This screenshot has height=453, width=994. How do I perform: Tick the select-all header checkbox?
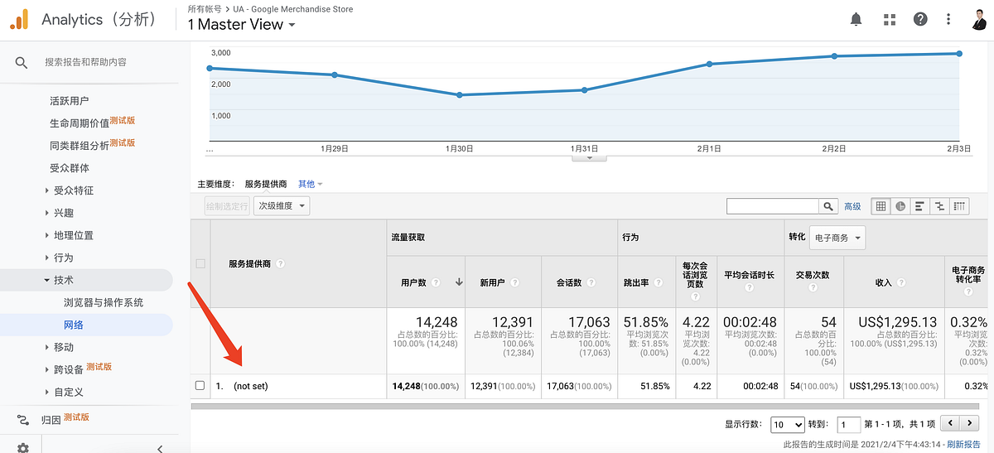[200, 264]
